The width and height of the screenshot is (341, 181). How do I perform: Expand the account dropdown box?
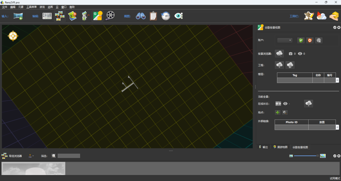click(285, 41)
